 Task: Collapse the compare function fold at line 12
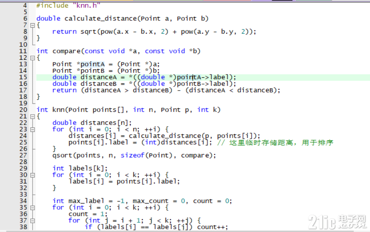point(33,58)
